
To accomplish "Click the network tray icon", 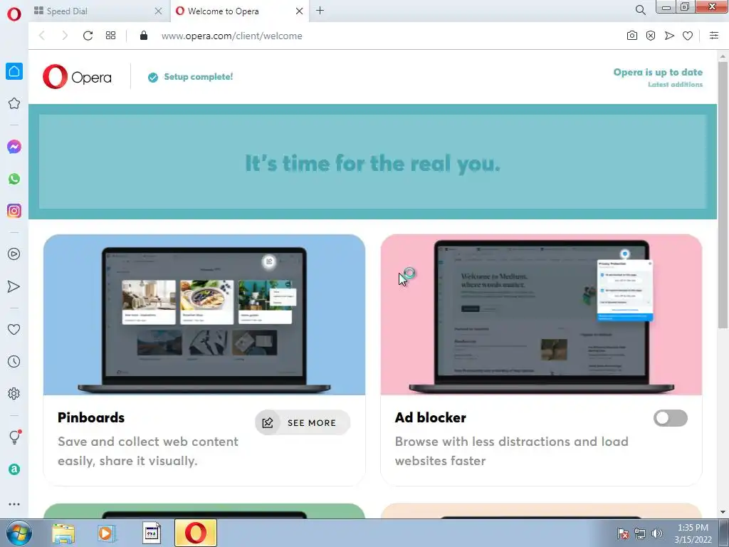I will click(640, 533).
